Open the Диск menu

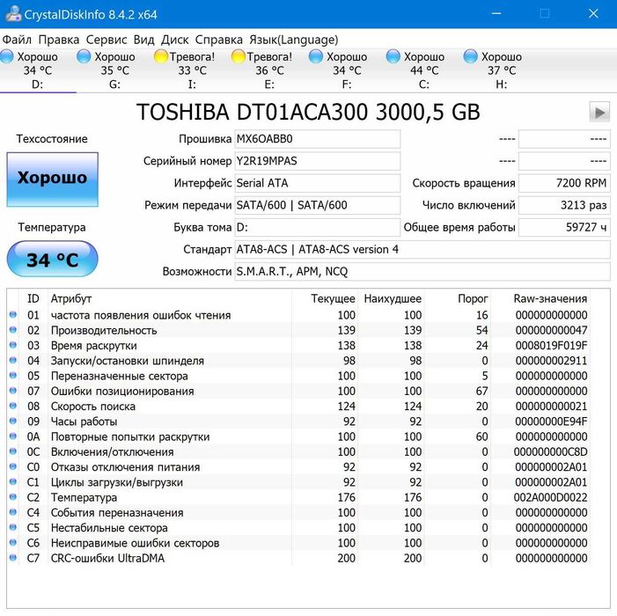(174, 40)
